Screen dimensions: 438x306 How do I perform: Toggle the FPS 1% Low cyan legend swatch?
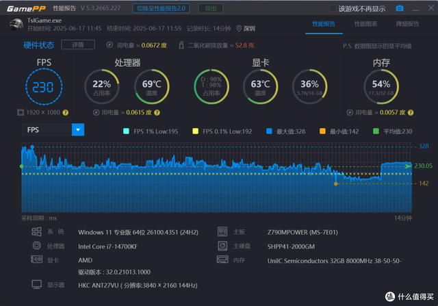[x=126, y=131]
